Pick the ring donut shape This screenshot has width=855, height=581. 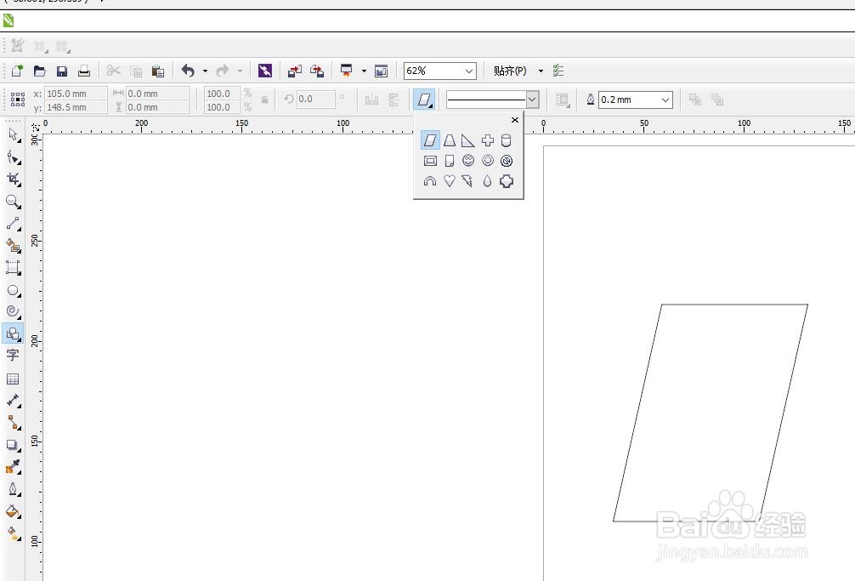click(x=488, y=161)
